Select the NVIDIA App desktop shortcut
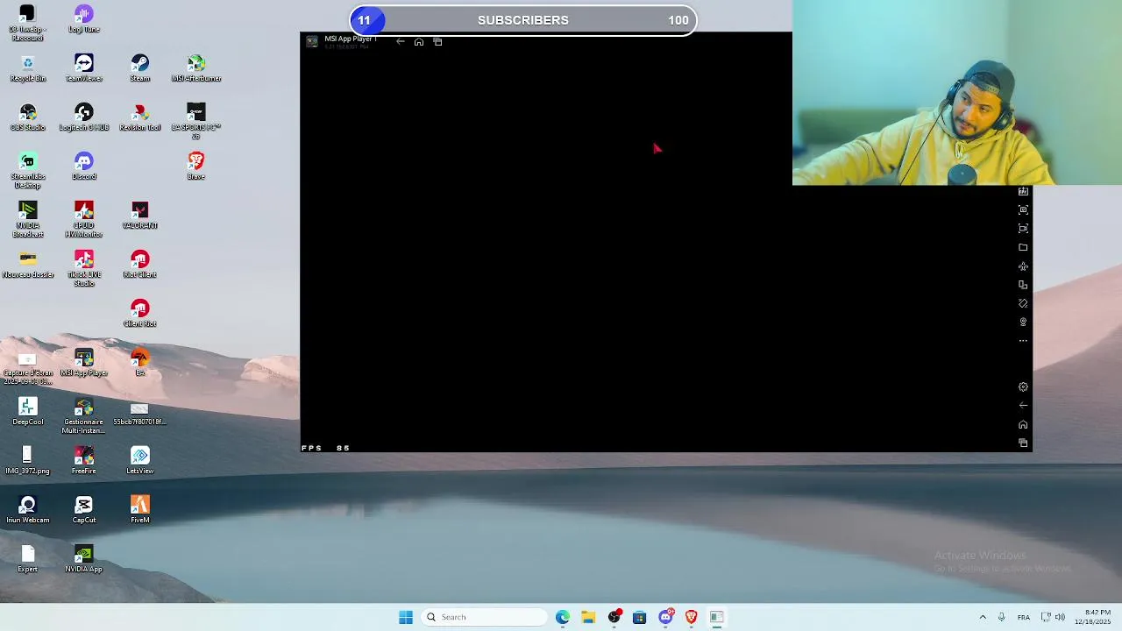 [84, 559]
